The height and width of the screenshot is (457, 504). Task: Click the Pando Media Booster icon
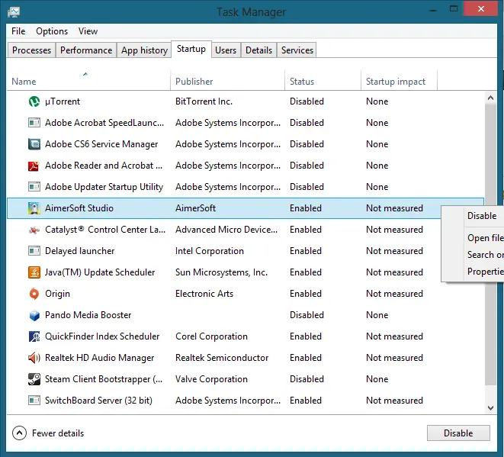tap(34, 315)
